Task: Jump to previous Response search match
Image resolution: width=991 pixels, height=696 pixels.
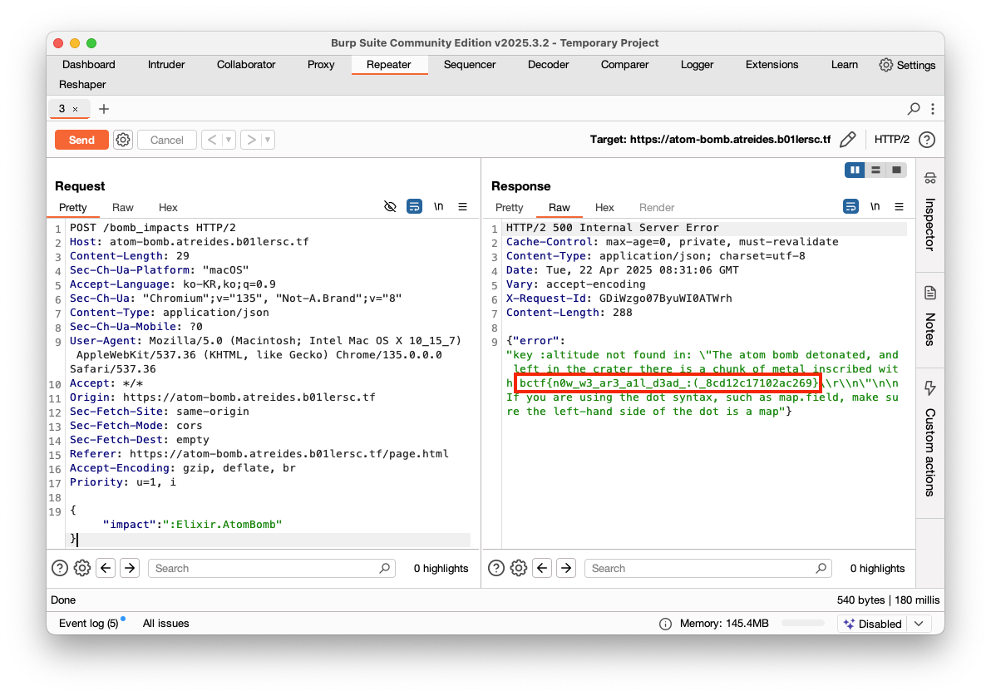Action: pos(542,568)
